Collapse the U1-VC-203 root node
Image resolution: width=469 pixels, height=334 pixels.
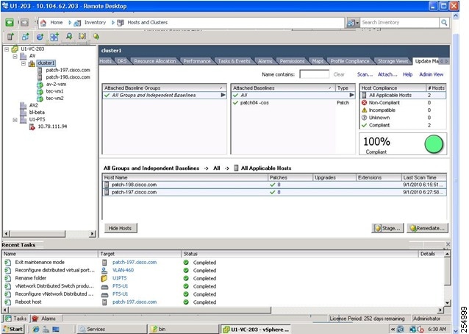[x=7, y=49]
